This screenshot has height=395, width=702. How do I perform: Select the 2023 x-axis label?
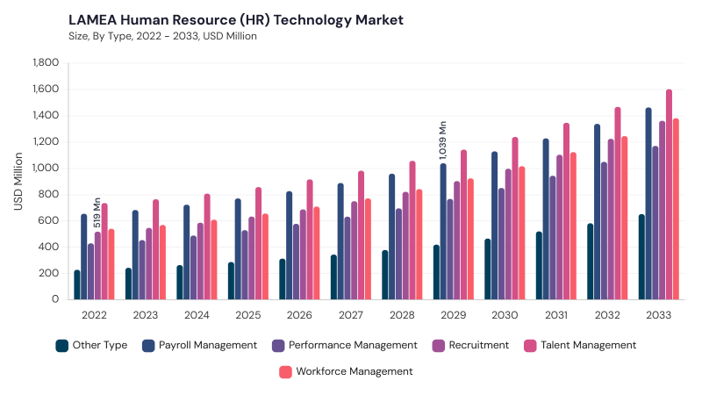click(x=146, y=315)
